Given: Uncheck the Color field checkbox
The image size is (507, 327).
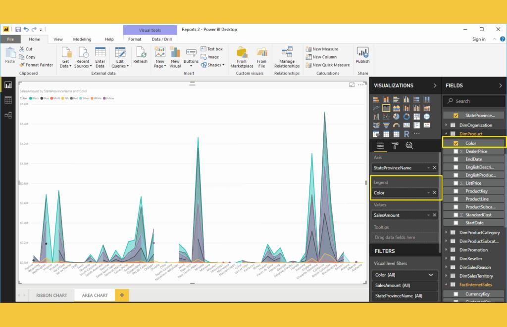Looking at the screenshot, I should pyautogui.click(x=456, y=143).
